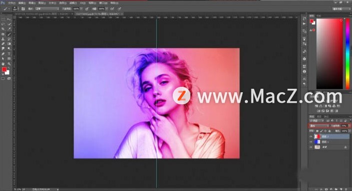352x191 pixels.
Task: Hide the middle blue gradient layer
Action: [x=311, y=142]
